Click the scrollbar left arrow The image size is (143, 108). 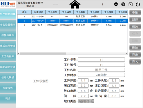(19, 53)
